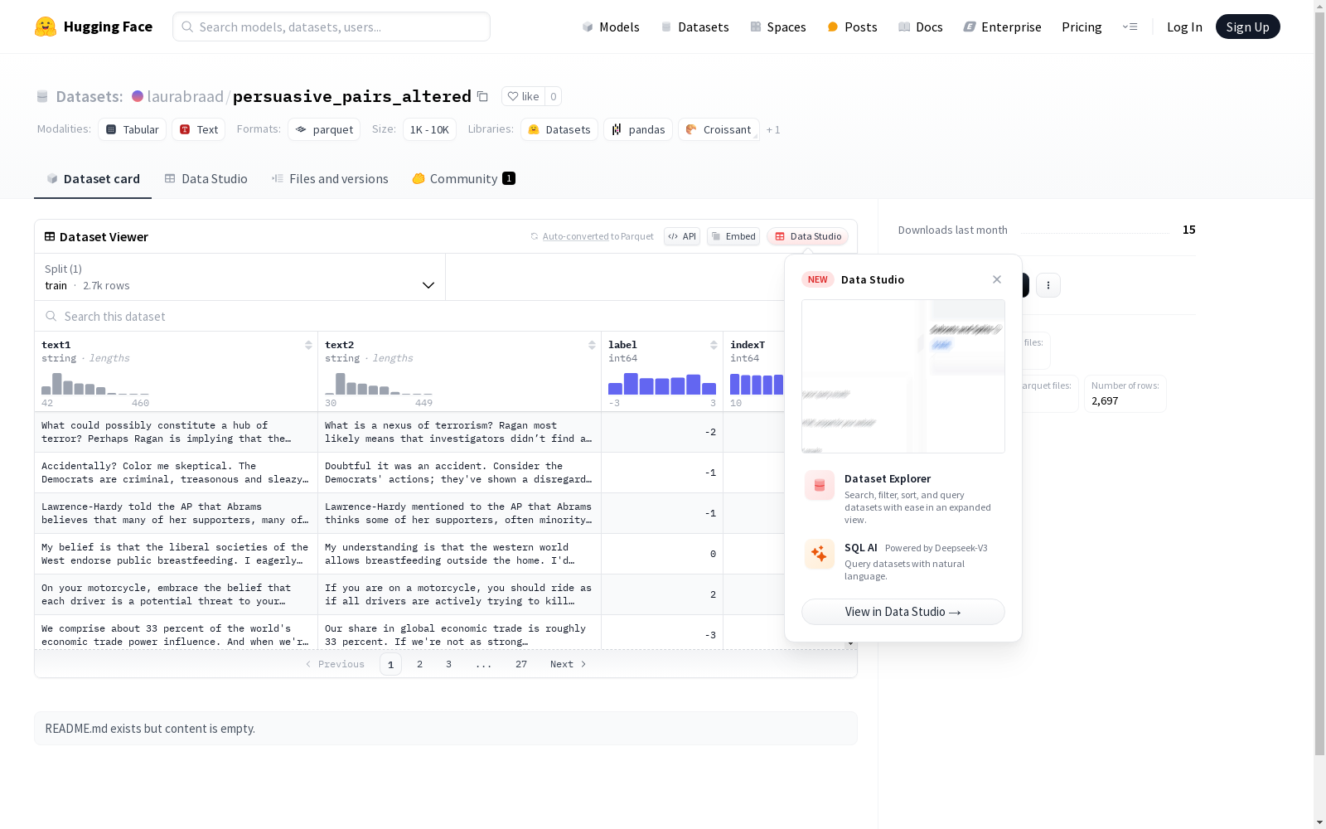Copy dataset name with the copy icon

(x=482, y=96)
